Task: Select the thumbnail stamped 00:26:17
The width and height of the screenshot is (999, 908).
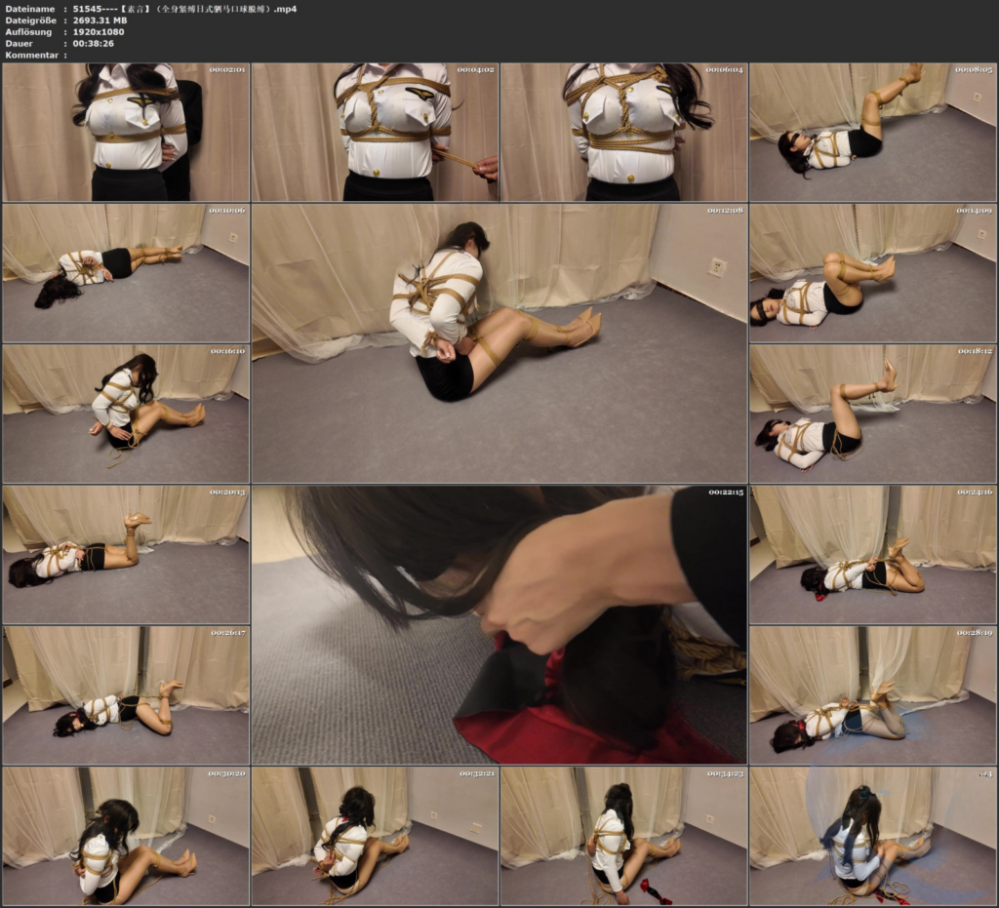Action: (126, 695)
